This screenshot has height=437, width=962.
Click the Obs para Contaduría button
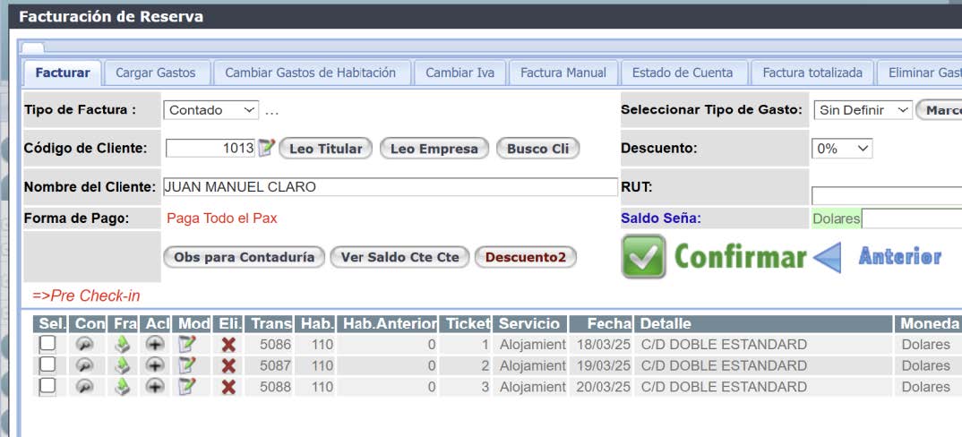click(244, 257)
